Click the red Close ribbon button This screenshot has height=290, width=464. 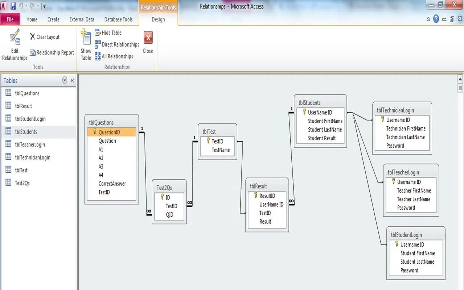148,43
